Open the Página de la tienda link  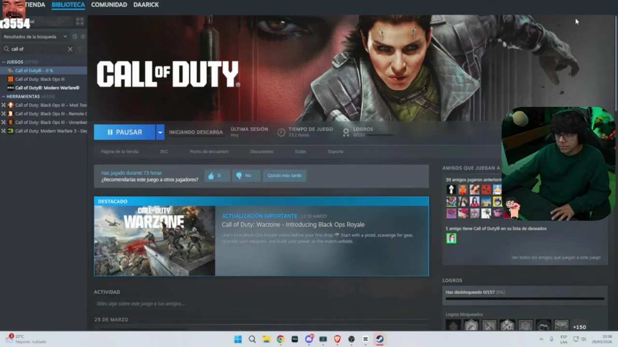tap(120, 151)
